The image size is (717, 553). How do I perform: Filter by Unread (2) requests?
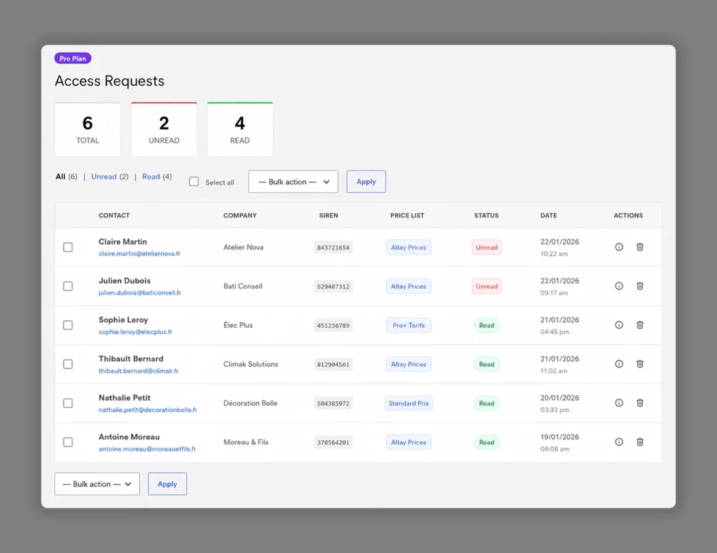110,176
